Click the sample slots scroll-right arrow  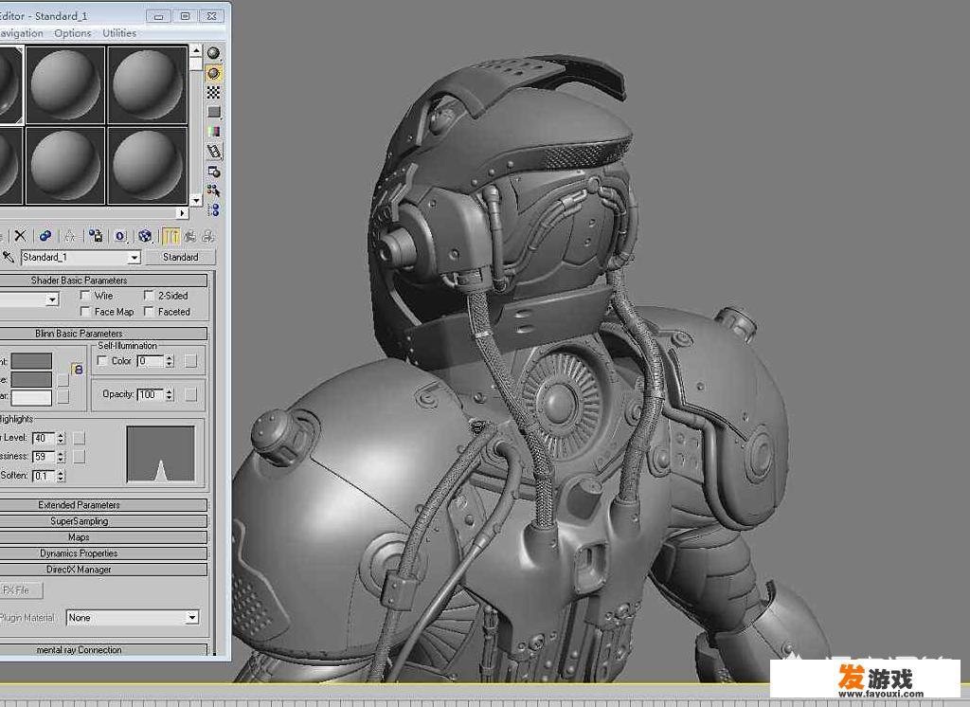182,212
